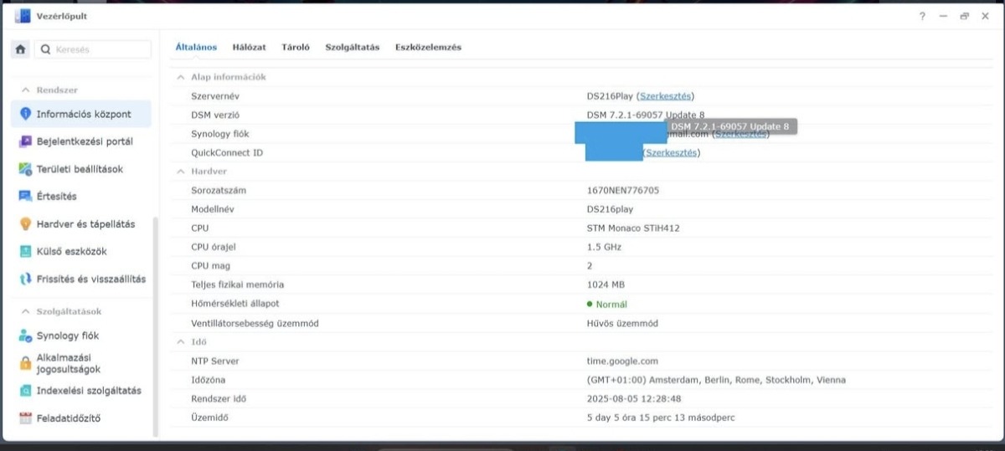Image resolution: width=1005 pixels, height=451 pixels.
Task: Click Szerkesztés link next to DS216Play
Action: point(666,96)
